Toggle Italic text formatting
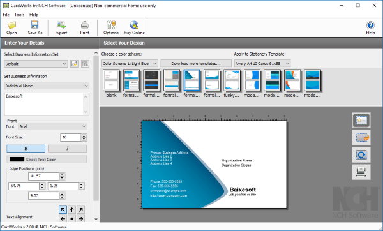 [x=67, y=149]
